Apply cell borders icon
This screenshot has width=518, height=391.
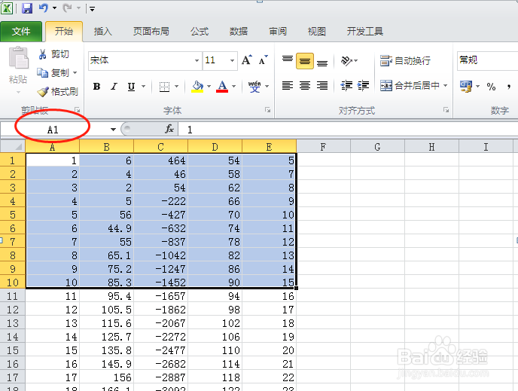coord(164,87)
